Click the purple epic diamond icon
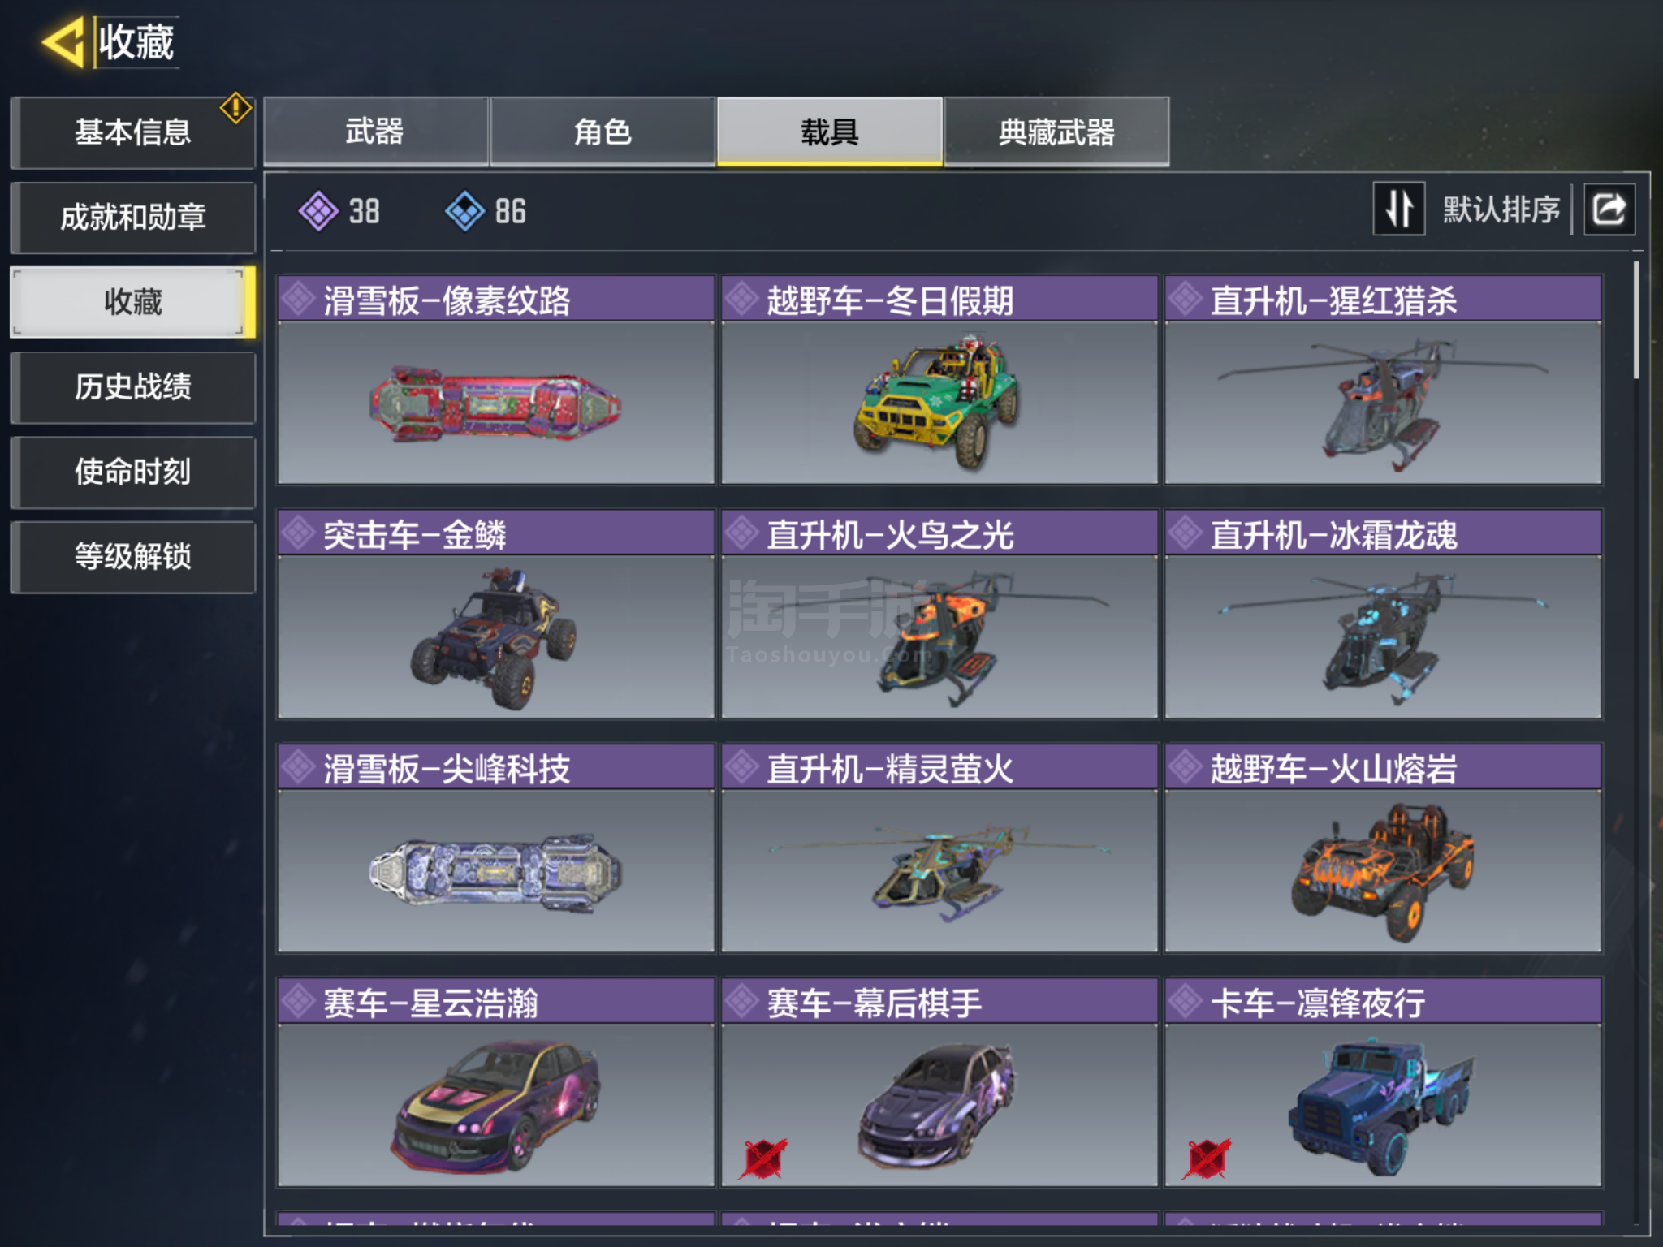 coord(318,211)
